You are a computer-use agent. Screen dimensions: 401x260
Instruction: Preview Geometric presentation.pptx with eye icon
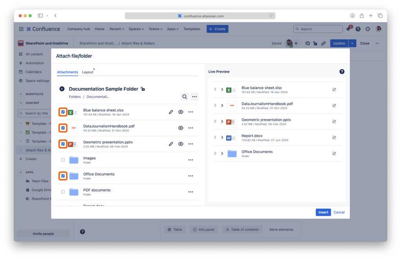[181, 144]
